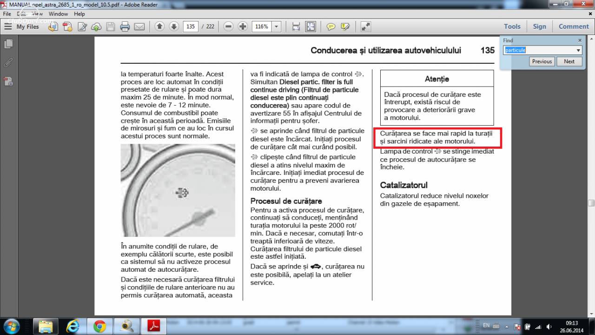The image size is (595, 335).
Task: Go to next page with down arrow
Action: point(173,27)
